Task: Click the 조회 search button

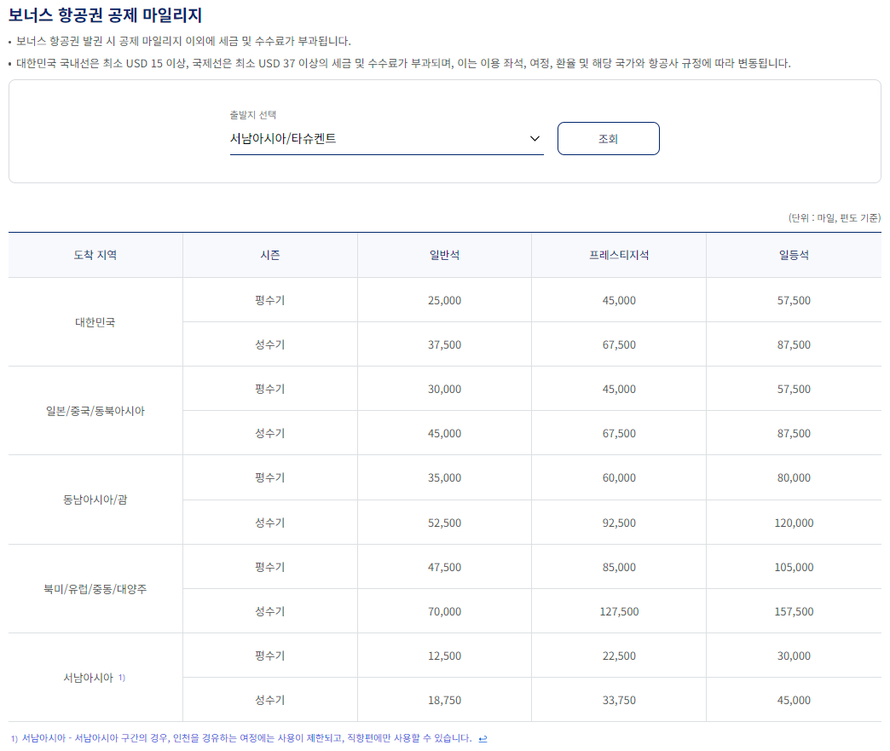Action: coord(608,138)
